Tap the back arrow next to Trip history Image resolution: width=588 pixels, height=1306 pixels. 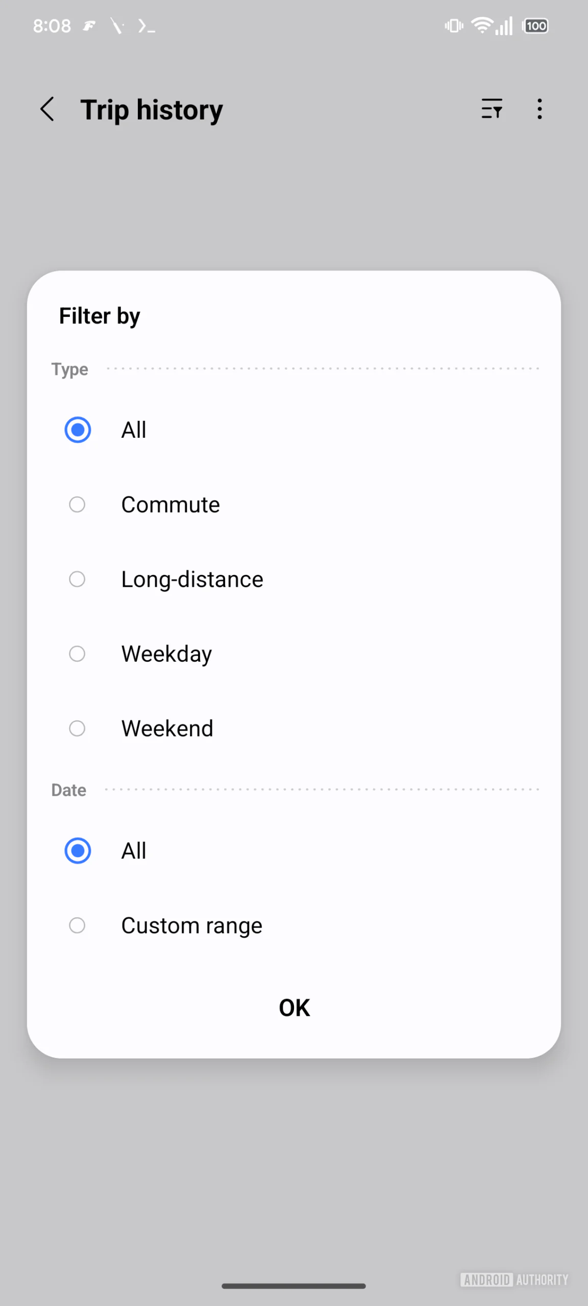coord(47,109)
